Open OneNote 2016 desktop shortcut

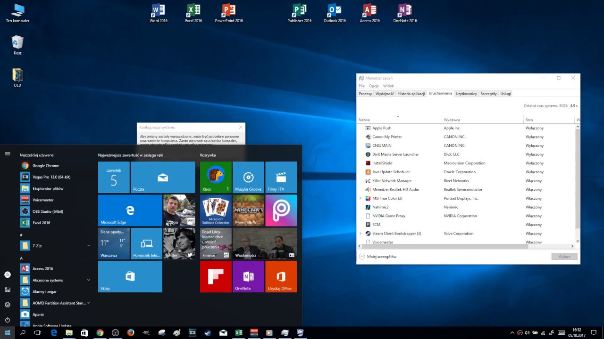(x=405, y=13)
